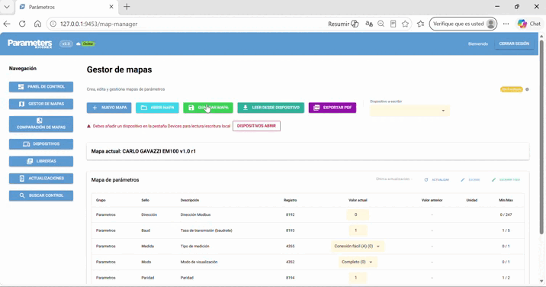Create a new map with Nuevo Mapa
Image resolution: width=546 pixels, height=287 pixels.
point(109,108)
